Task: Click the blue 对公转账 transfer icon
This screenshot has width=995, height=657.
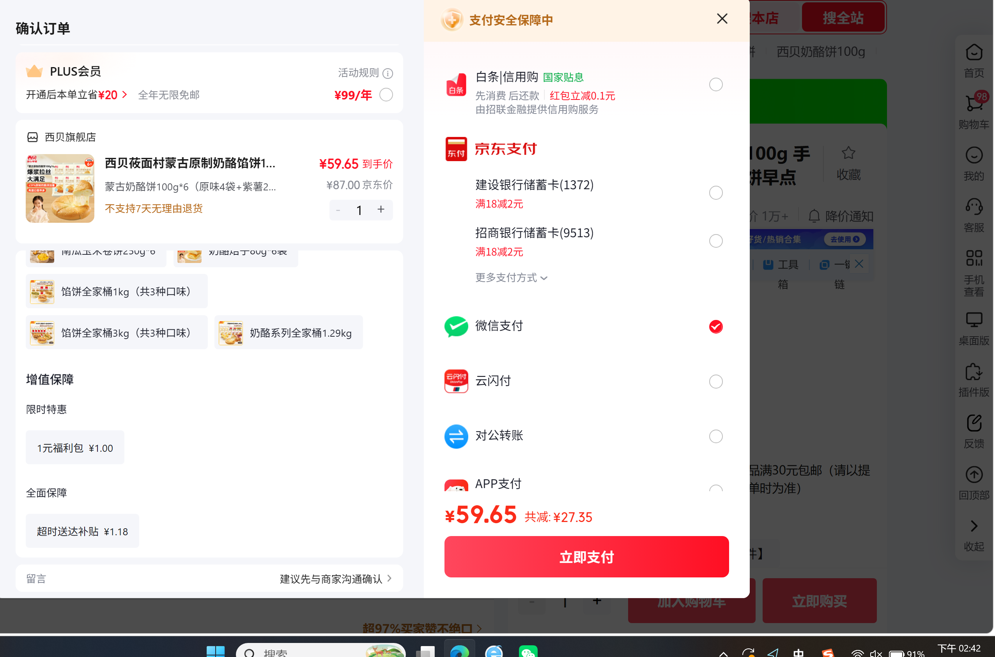Action: point(456,436)
